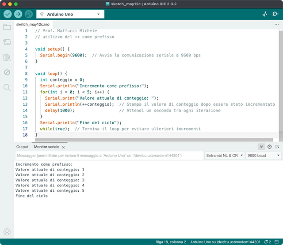This screenshot has width=283, height=245.
Task: Clear the serial monitor output
Action: (x=277, y=147)
